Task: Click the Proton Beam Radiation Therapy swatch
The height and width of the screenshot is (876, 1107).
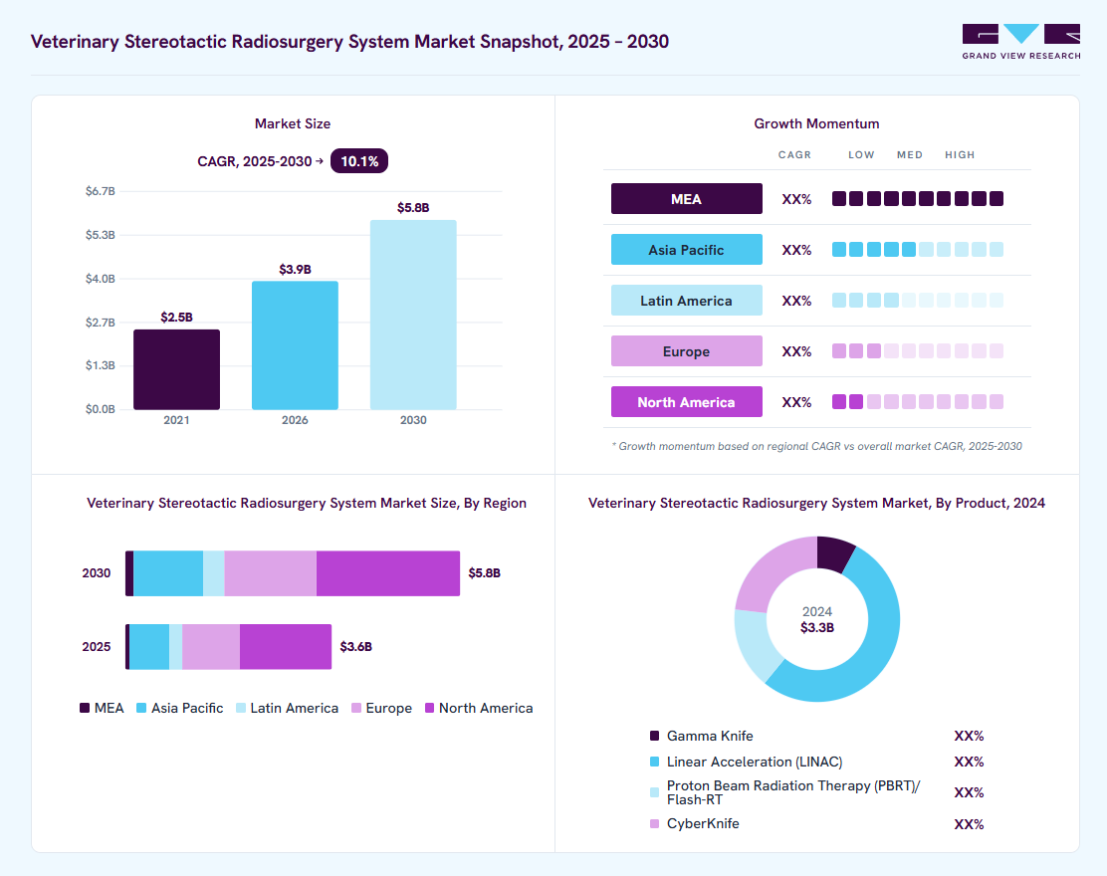Action: (654, 792)
